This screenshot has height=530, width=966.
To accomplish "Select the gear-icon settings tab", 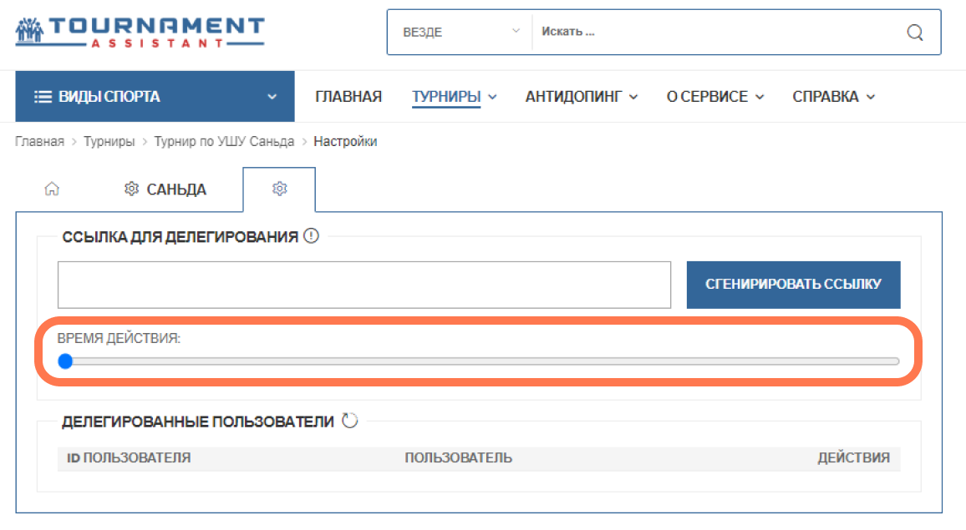I will point(279,189).
